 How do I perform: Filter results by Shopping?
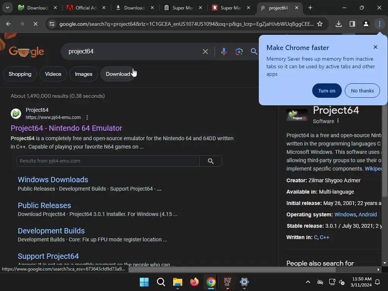click(x=20, y=74)
